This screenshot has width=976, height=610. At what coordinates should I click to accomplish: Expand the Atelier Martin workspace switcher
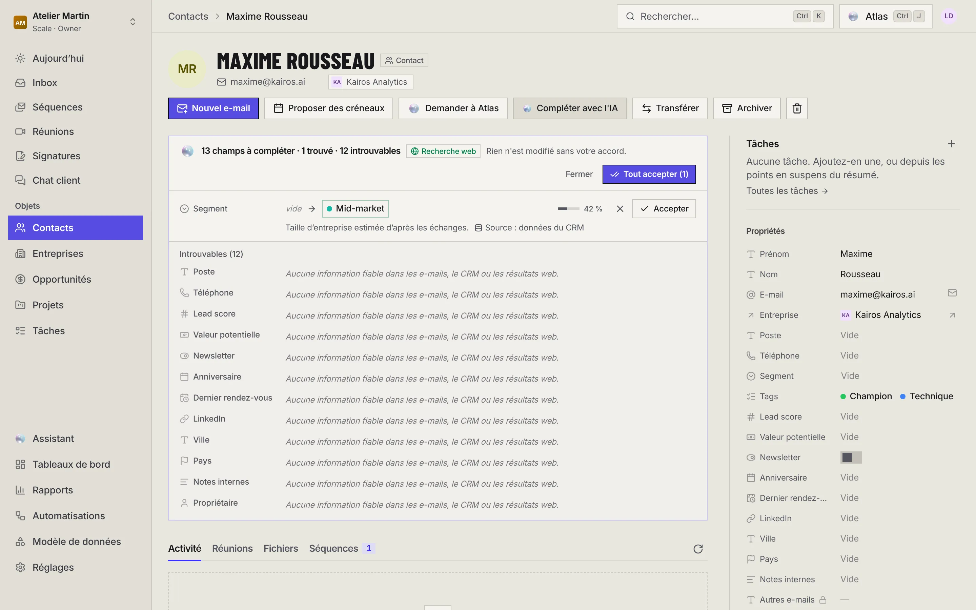(76, 22)
